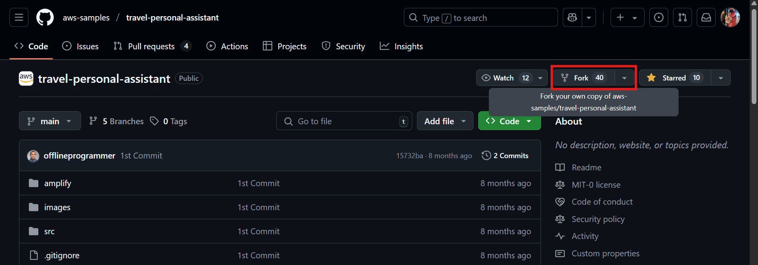Screen dimensions: 758x265
Task: View the 2 Commits history
Action: click(x=505, y=155)
